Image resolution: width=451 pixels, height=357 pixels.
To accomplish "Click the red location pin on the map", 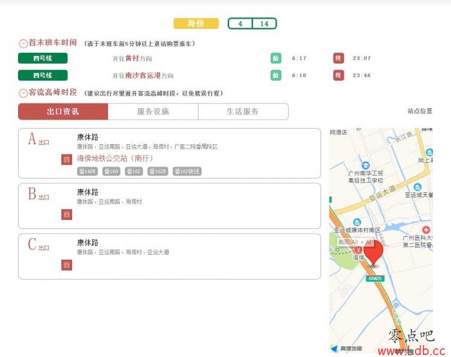I will pos(373,253).
